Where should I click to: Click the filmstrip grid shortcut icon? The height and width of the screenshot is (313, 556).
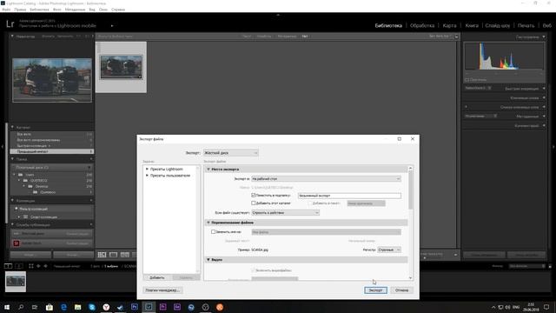point(31,266)
